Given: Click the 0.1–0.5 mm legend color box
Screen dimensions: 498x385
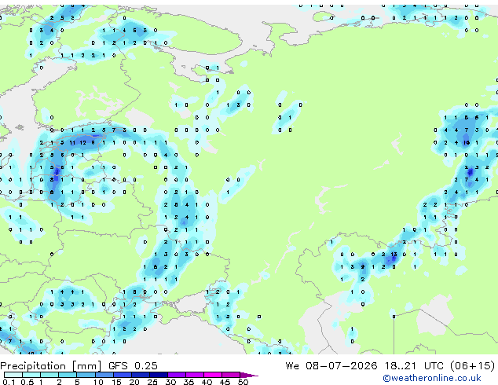Looking at the screenshot, I should pos(13,375).
